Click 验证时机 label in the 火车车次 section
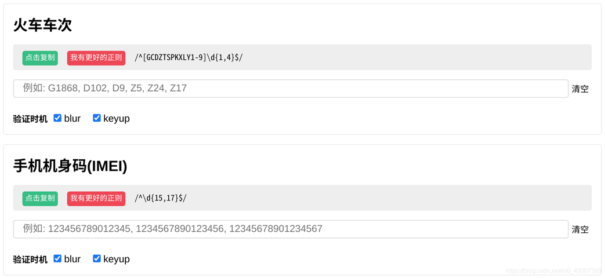The width and height of the screenshot is (605, 278). 30,119
